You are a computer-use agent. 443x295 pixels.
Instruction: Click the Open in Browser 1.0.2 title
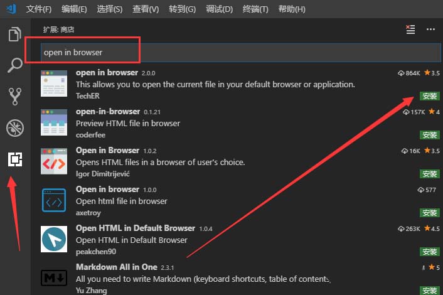click(107, 151)
